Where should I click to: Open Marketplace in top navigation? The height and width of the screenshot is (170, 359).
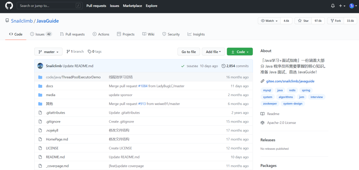[x=132, y=6]
